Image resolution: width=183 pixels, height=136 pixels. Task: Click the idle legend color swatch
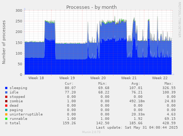(x=6, y=92)
